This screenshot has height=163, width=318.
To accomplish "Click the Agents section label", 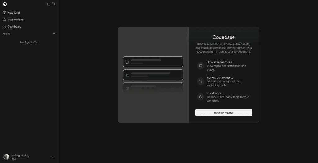I will pyautogui.click(x=6, y=33).
